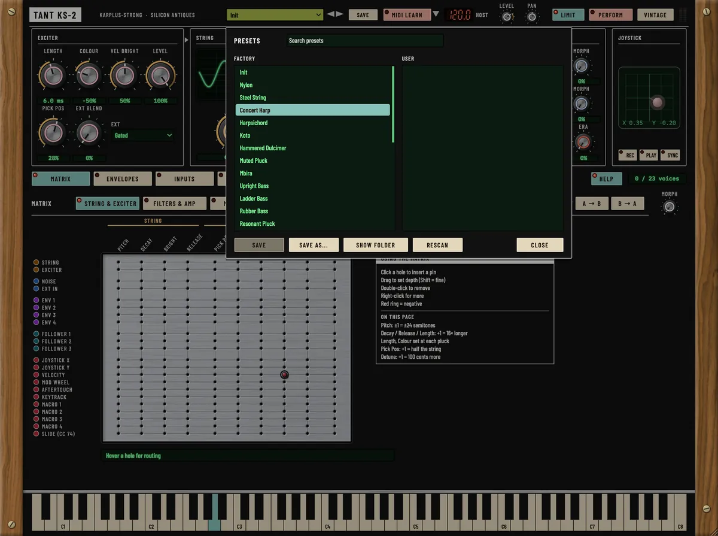This screenshot has height=536, width=718.
Task: Select the Mbira preset
Action: point(313,173)
